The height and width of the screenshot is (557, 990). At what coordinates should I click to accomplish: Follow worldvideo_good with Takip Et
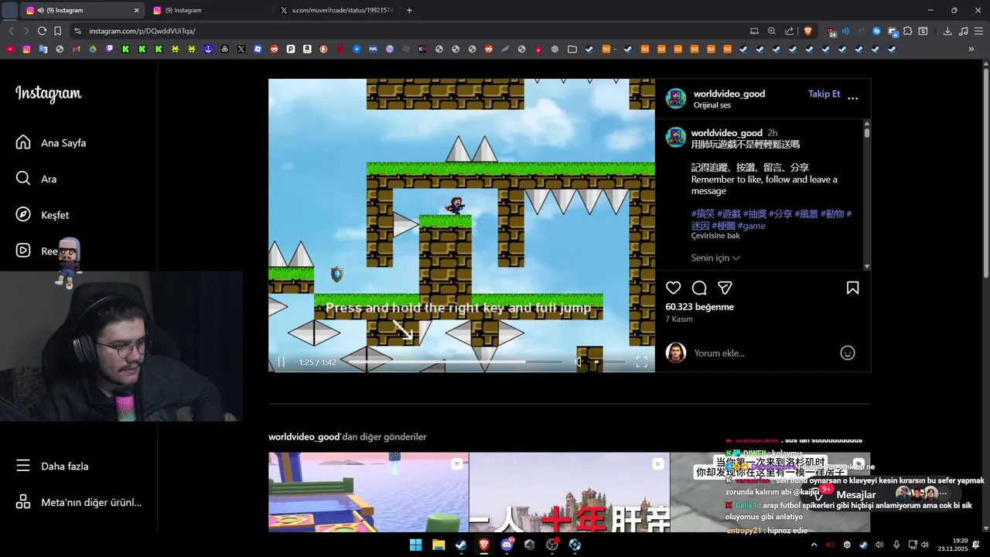(x=824, y=94)
